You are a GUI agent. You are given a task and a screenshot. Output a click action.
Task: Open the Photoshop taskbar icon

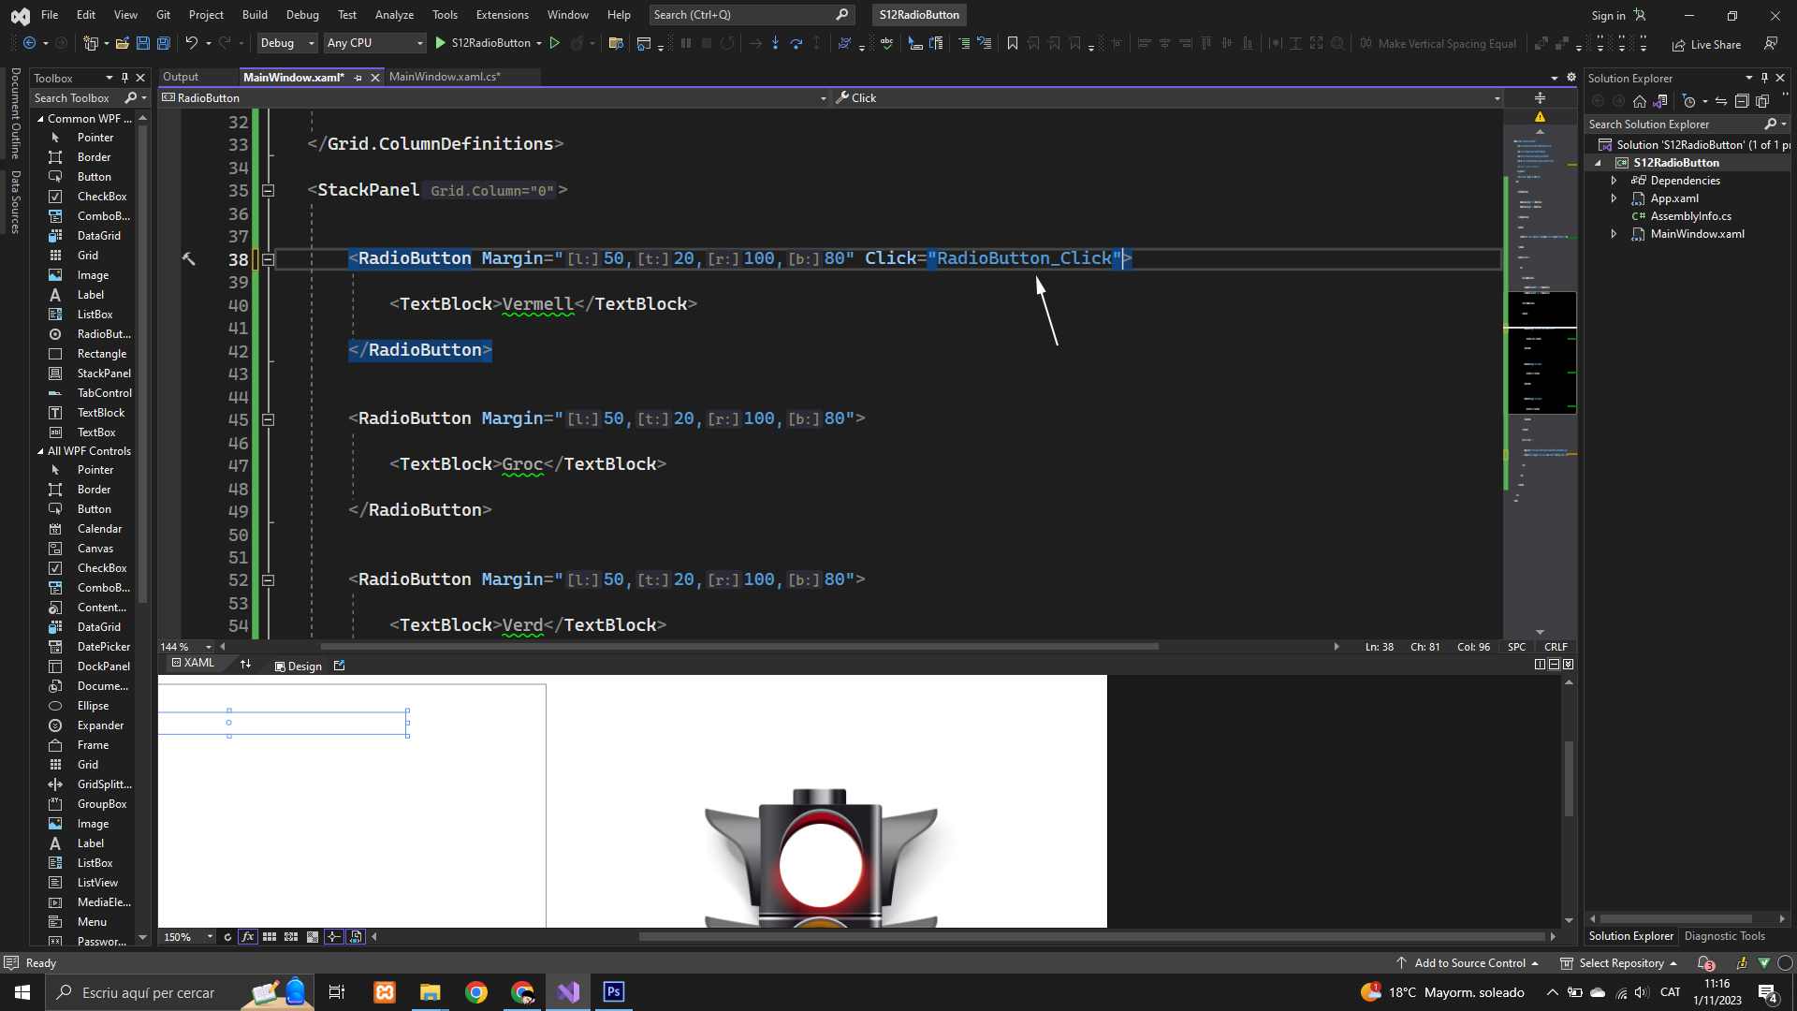[614, 992]
